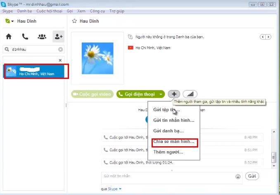Viewport: 280px width, 195px height.
Task: Clear the search field with the X icon
Action: [61, 49]
